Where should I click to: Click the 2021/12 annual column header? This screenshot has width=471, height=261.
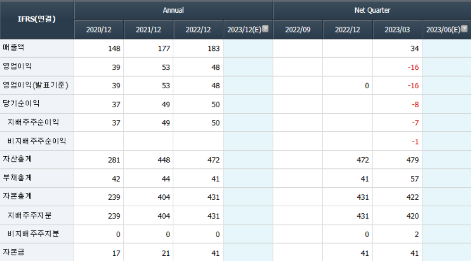pos(148,30)
